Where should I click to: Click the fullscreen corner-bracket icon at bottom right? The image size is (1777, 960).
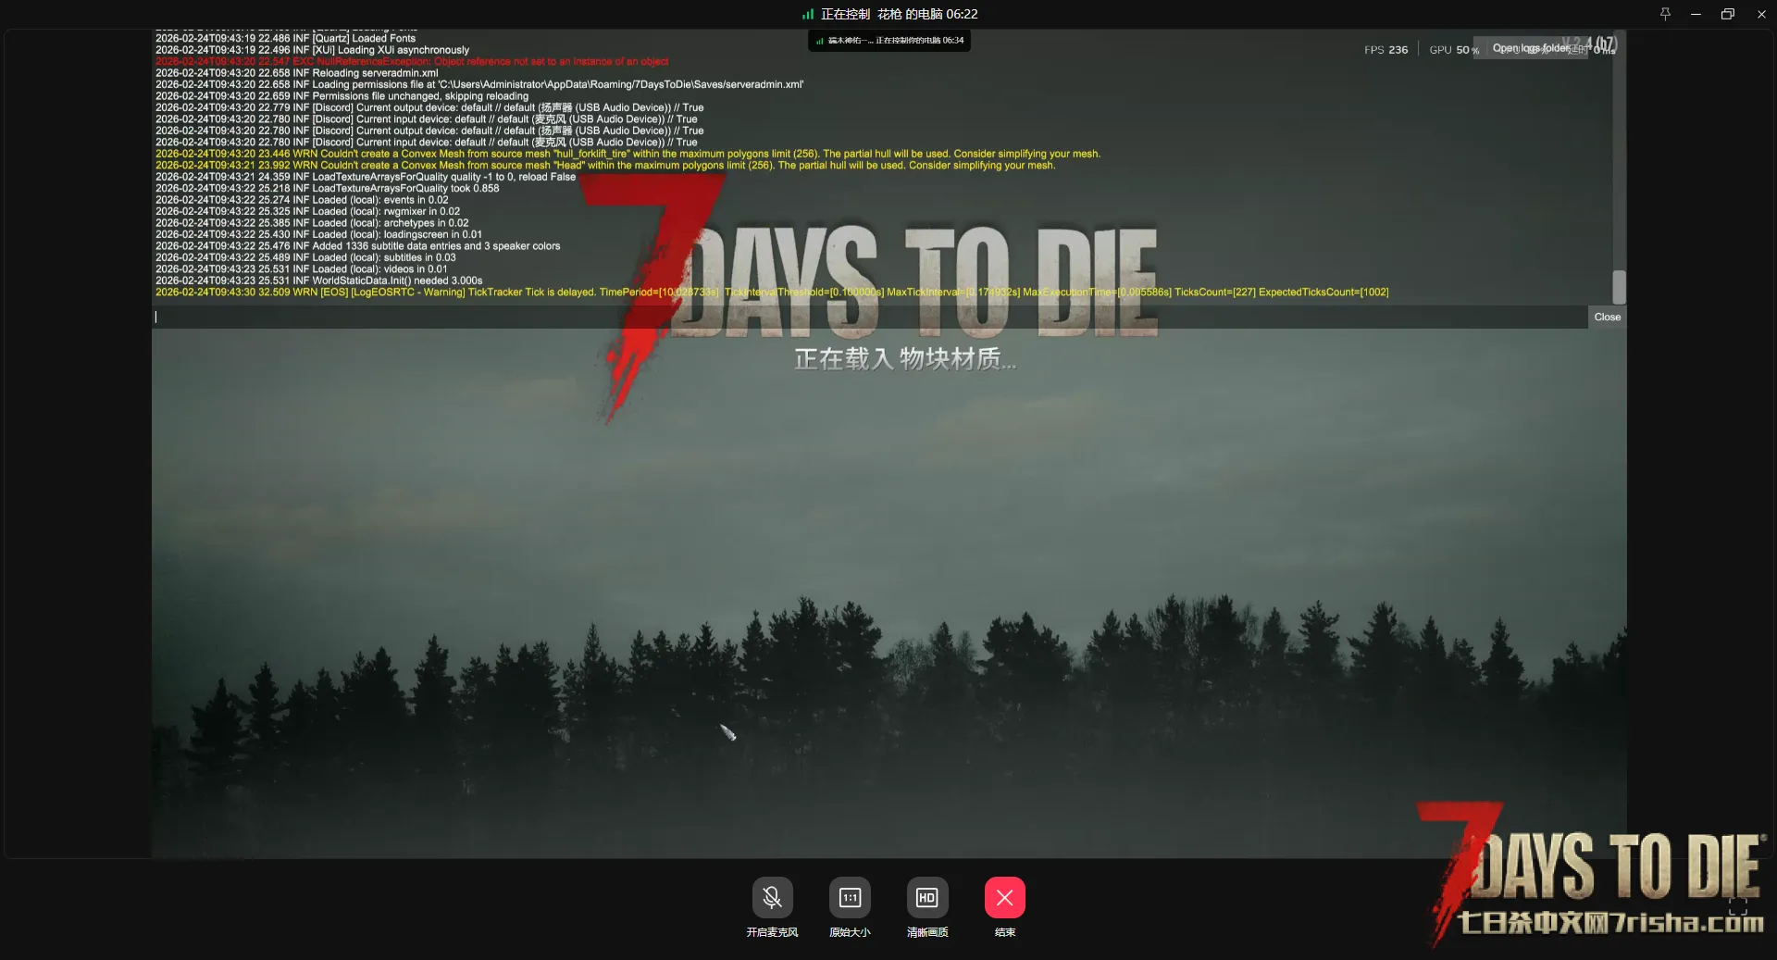[1738, 907]
